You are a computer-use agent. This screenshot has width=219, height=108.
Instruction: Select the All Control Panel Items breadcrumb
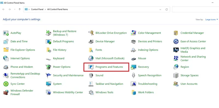(57, 9)
